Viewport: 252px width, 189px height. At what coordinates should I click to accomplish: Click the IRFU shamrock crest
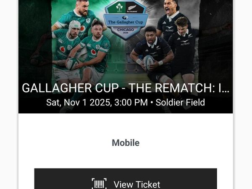coord(119,8)
